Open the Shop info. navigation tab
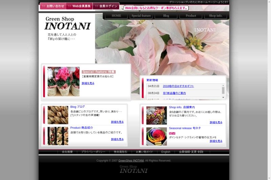 pyautogui.click(x=215, y=16)
